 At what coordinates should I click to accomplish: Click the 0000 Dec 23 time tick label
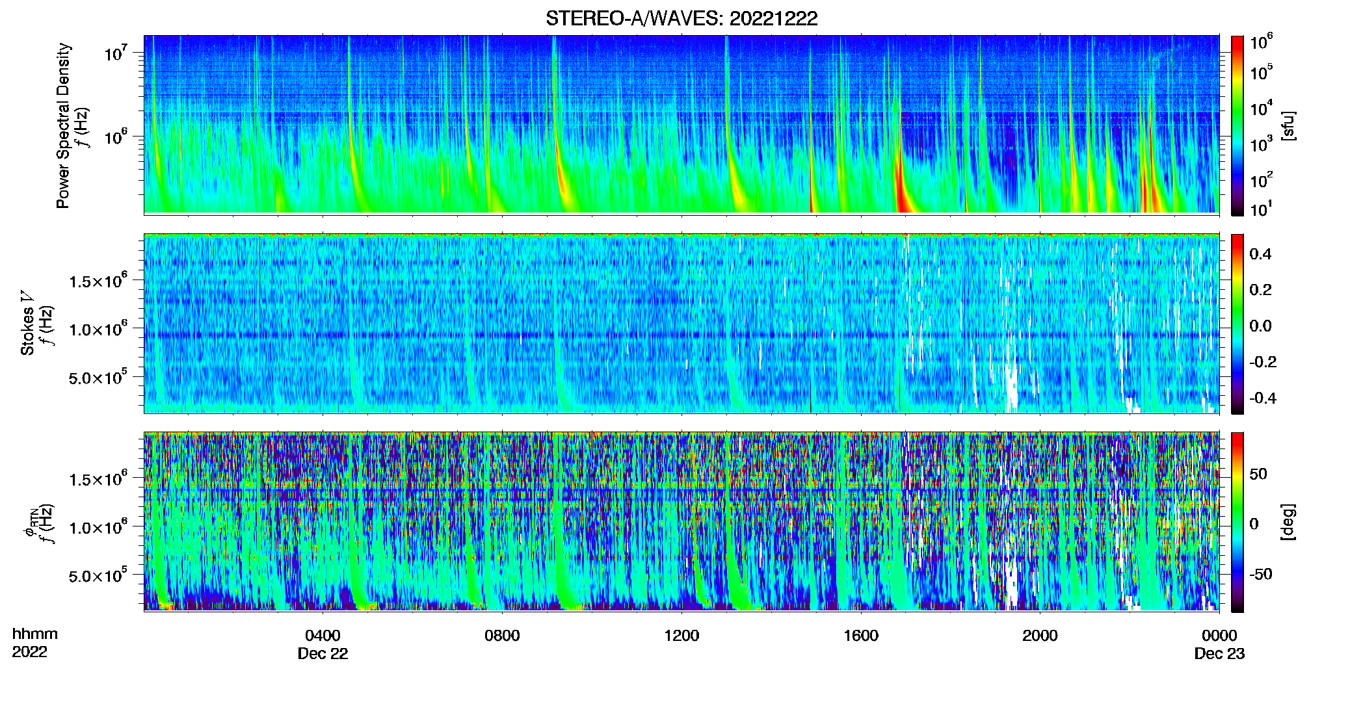[x=1219, y=644]
